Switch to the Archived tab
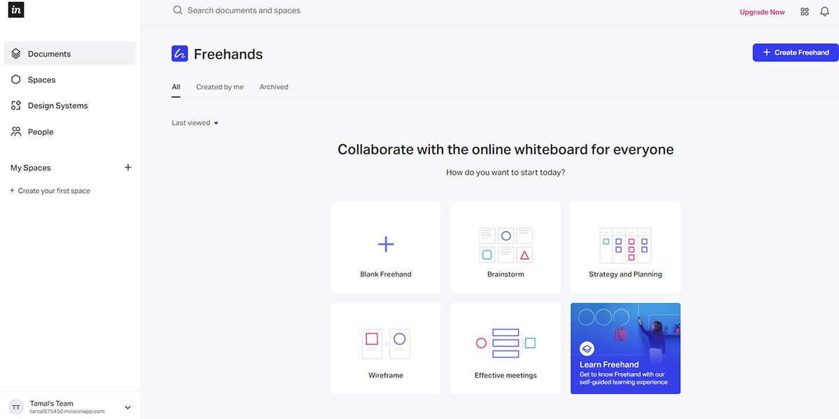Viewport: 839px width, 419px height. (274, 87)
